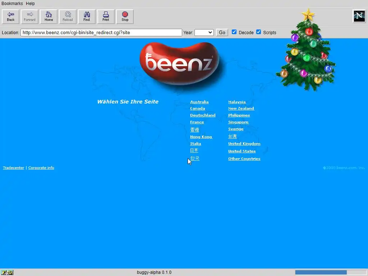
Task: Click the 'buggy-alpha 0.1.0' status text
Action: (154, 272)
